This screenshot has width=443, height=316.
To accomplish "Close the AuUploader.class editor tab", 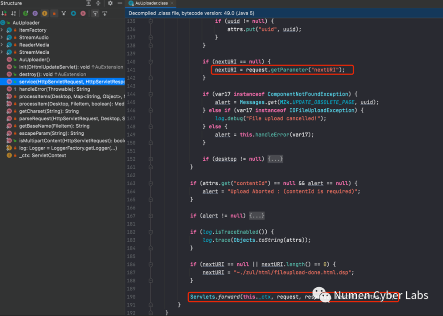I will (173, 3).
